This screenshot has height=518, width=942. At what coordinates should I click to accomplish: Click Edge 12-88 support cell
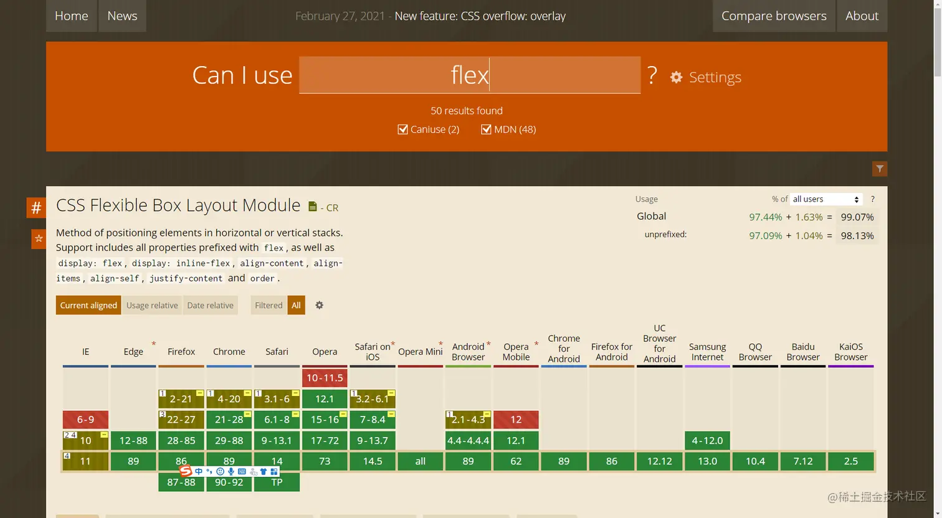(133, 440)
